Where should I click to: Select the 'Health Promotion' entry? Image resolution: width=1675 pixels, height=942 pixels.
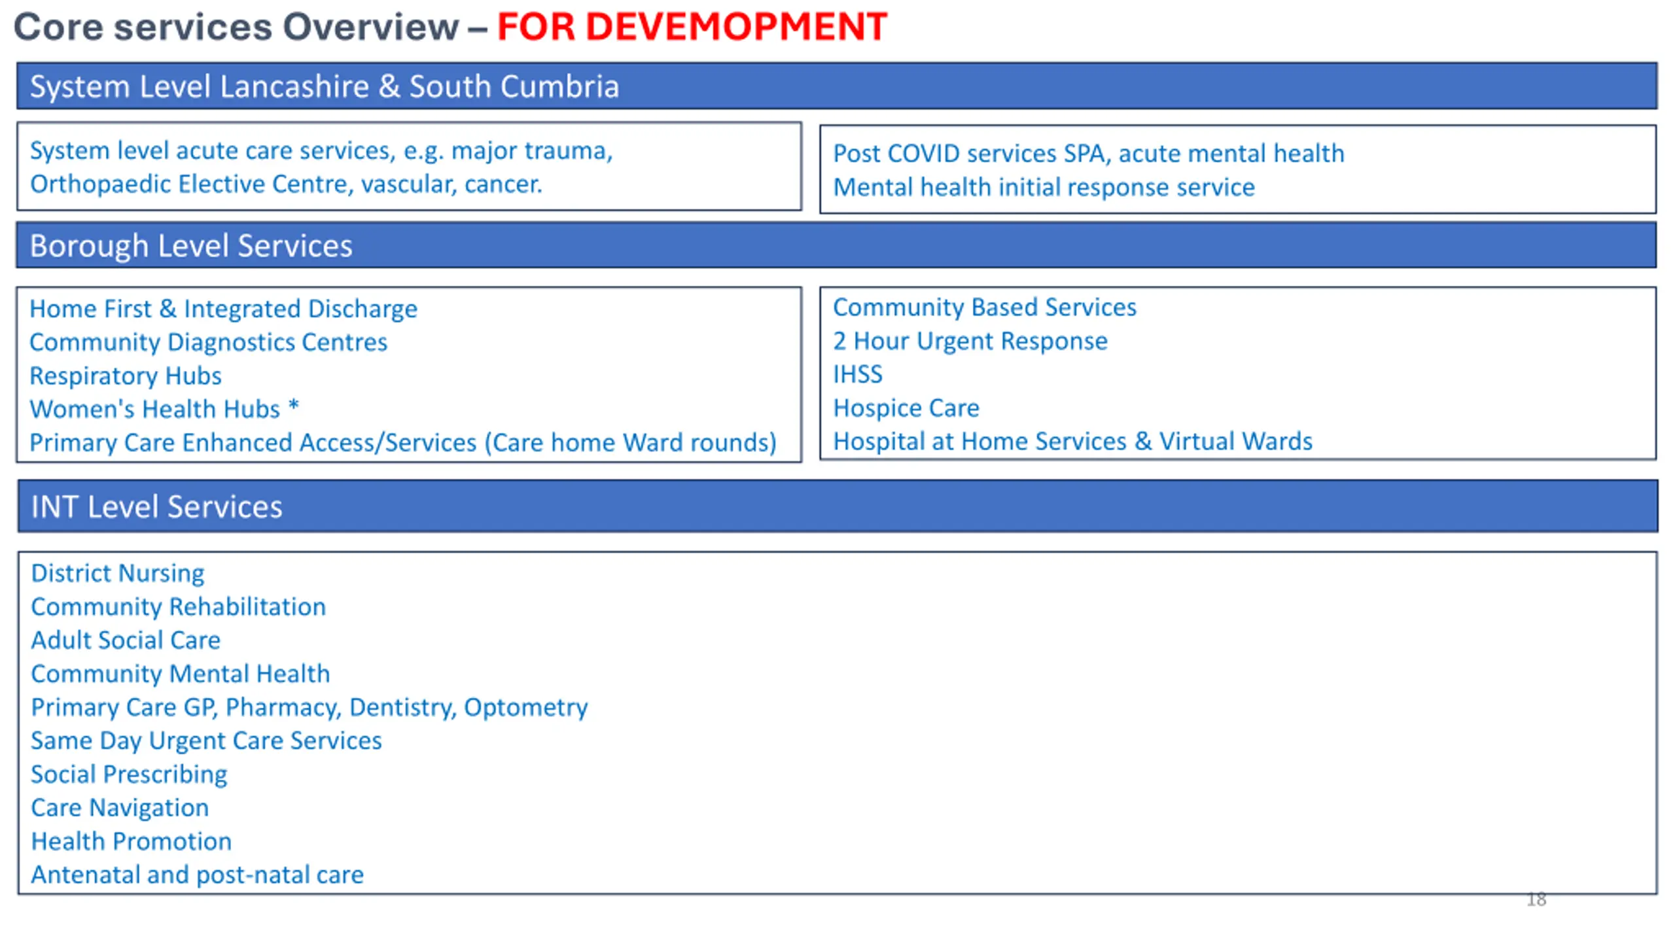point(131,842)
